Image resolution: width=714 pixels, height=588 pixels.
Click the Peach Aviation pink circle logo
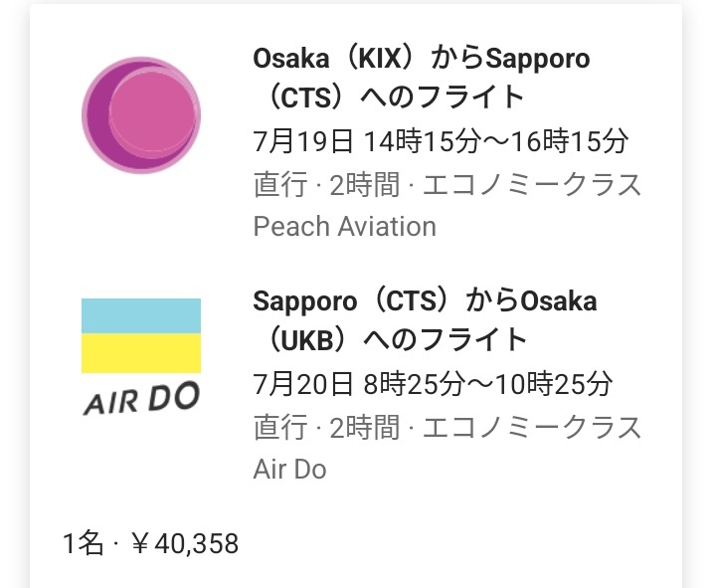(141, 115)
